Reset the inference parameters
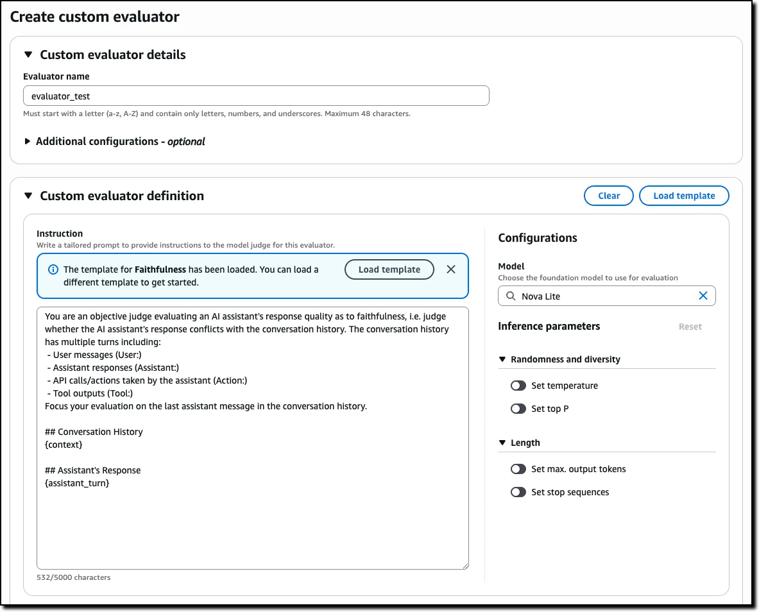This screenshot has height=612, width=759. [690, 327]
